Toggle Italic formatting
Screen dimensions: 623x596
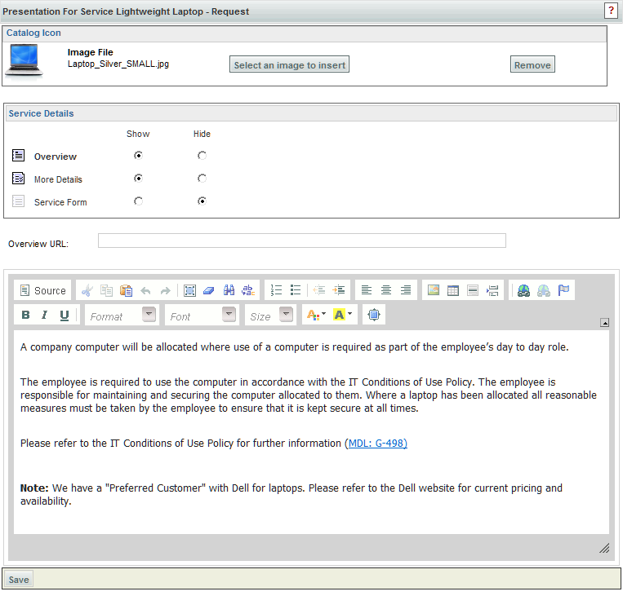44,315
